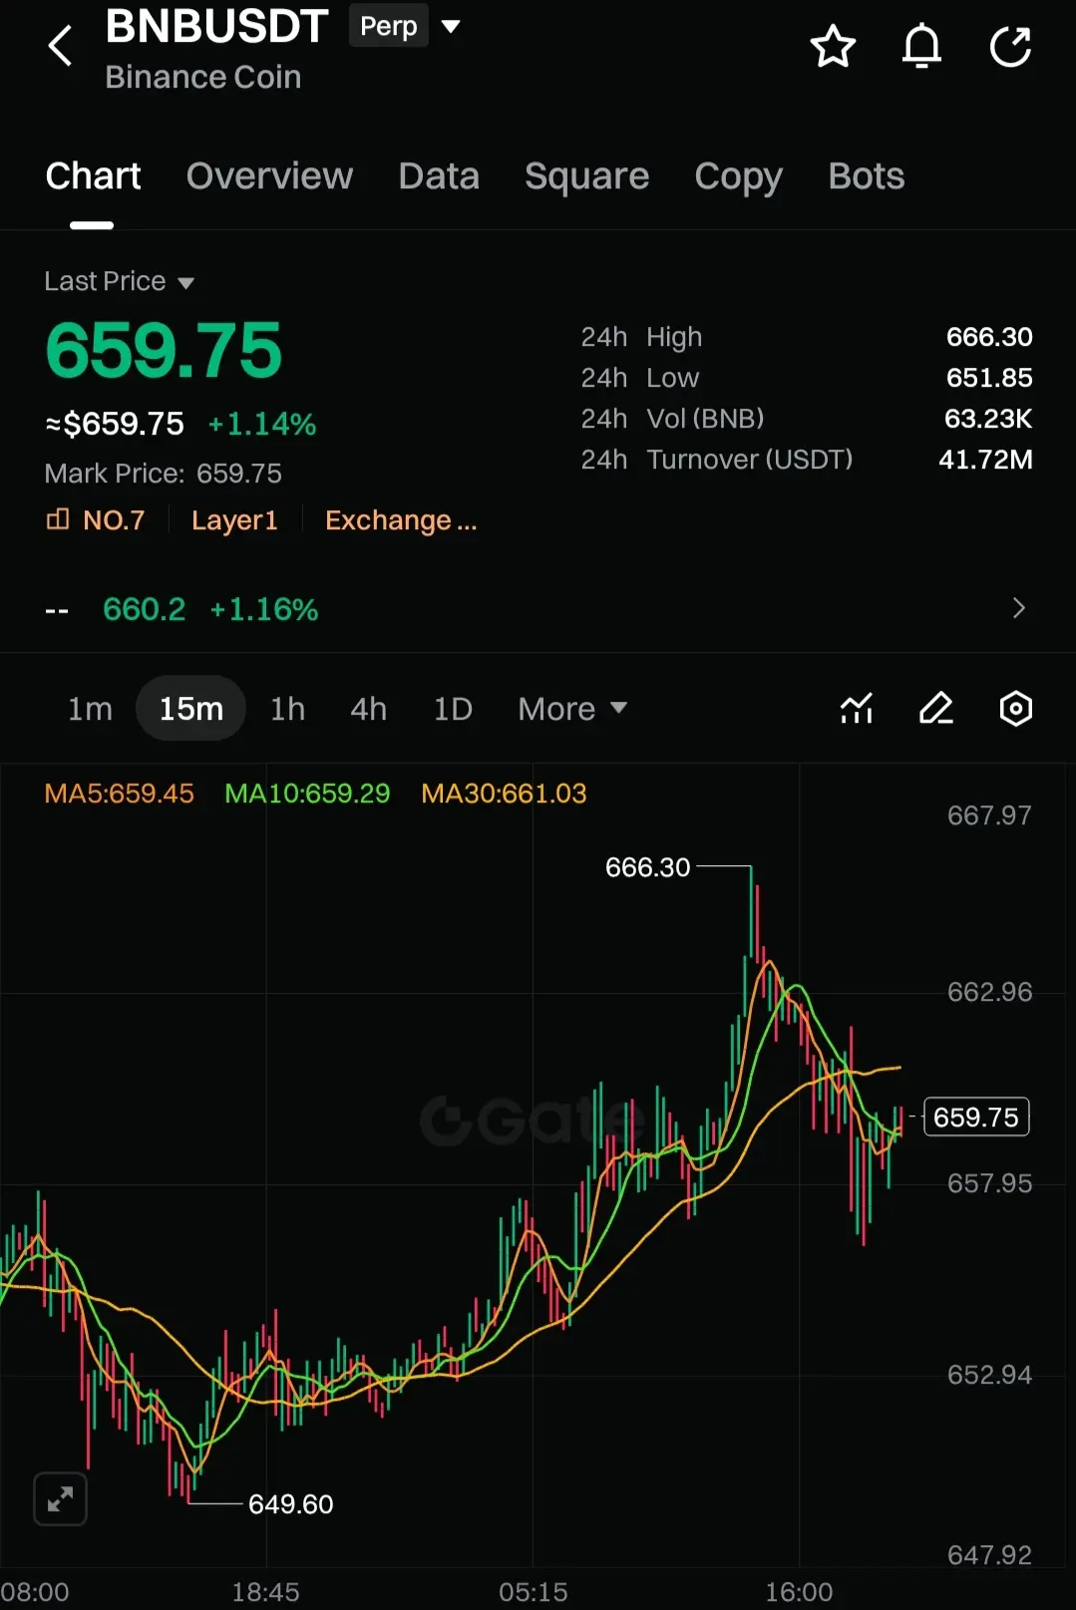
Task: Open the Perp contract type dropdown
Action: 407,26
